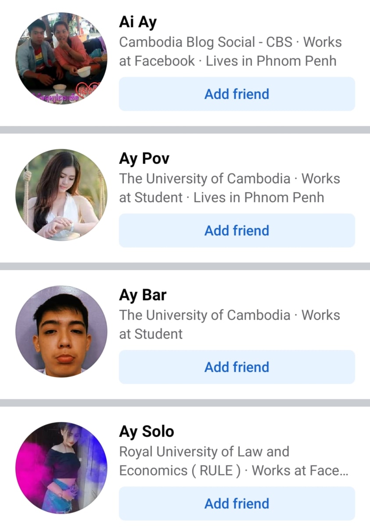
Task: Click Economics ( RULE ) text line
Action: click(180, 470)
